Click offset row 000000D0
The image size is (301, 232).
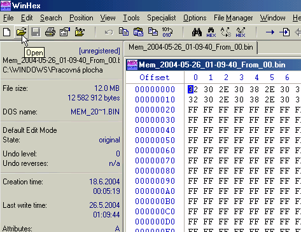point(155,222)
